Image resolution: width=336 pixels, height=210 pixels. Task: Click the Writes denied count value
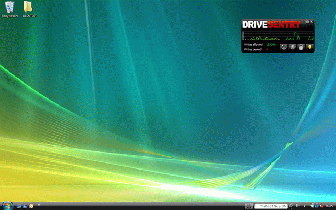tap(267, 49)
